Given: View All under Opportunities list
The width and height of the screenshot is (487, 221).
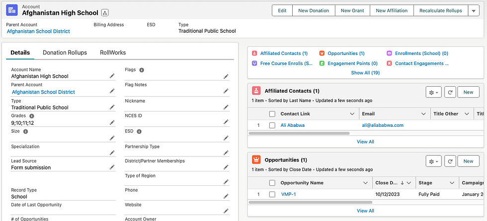Looking at the screenshot, I should pos(365,211).
